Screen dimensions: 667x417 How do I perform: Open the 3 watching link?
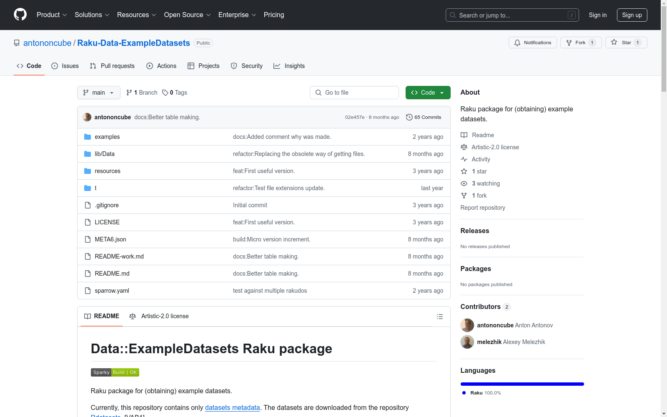(486, 183)
